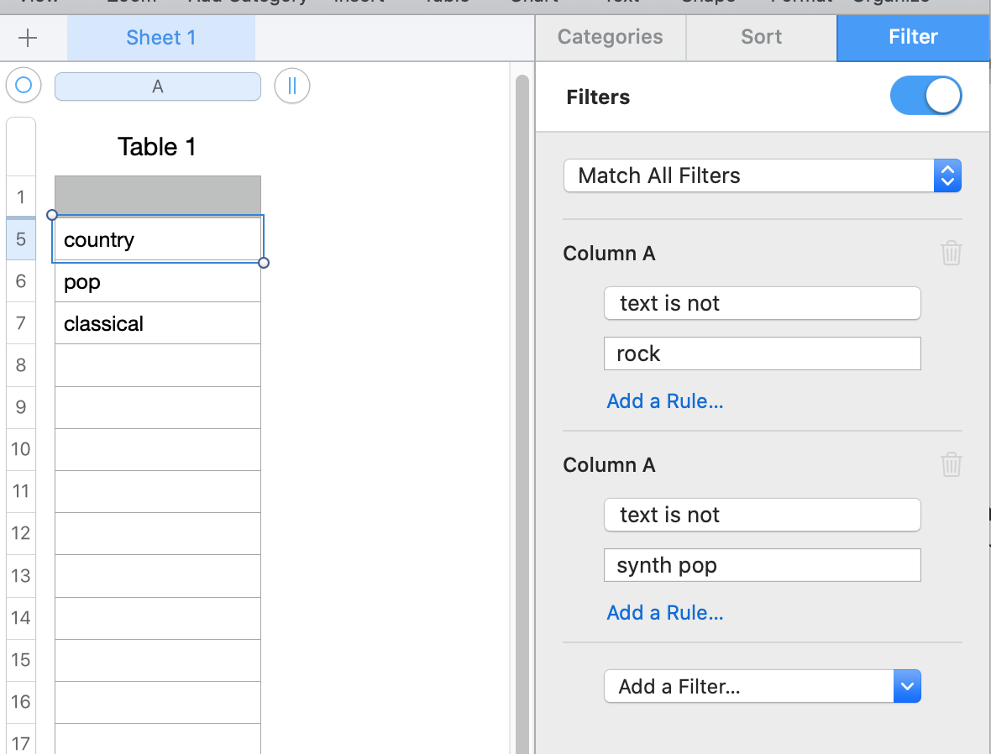Screen dimensions: 991x754
Task: Toggle the Filters switch off
Action: click(x=925, y=97)
